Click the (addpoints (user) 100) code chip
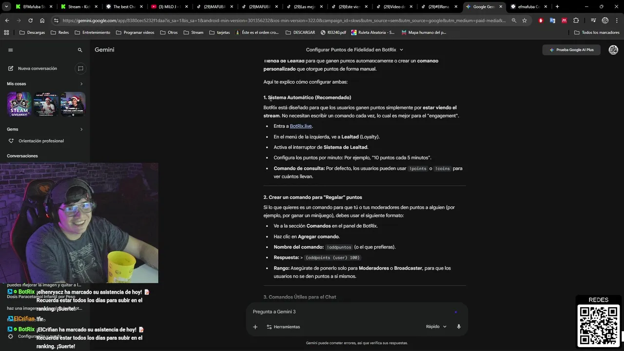The height and width of the screenshot is (351, 624). pyautogui.click(x=332, y=257)
